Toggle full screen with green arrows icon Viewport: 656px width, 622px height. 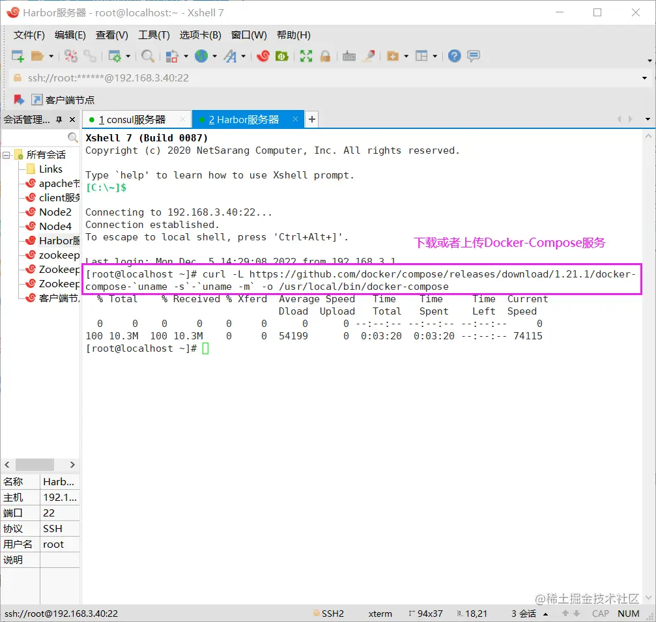click(x=306, y=55)
